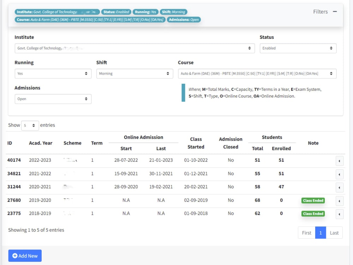Screen dimensions: 353x265
Task: Open the Running dropdown set to Yes
Action: coord(53,73)
